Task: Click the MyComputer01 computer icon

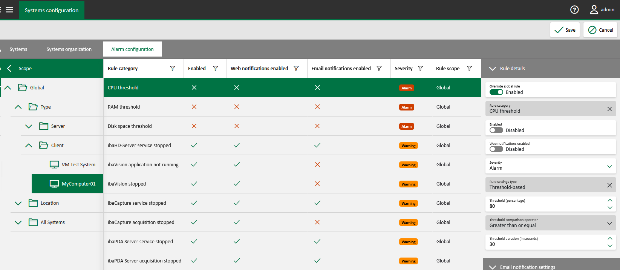Action: (x=54, y=184)
